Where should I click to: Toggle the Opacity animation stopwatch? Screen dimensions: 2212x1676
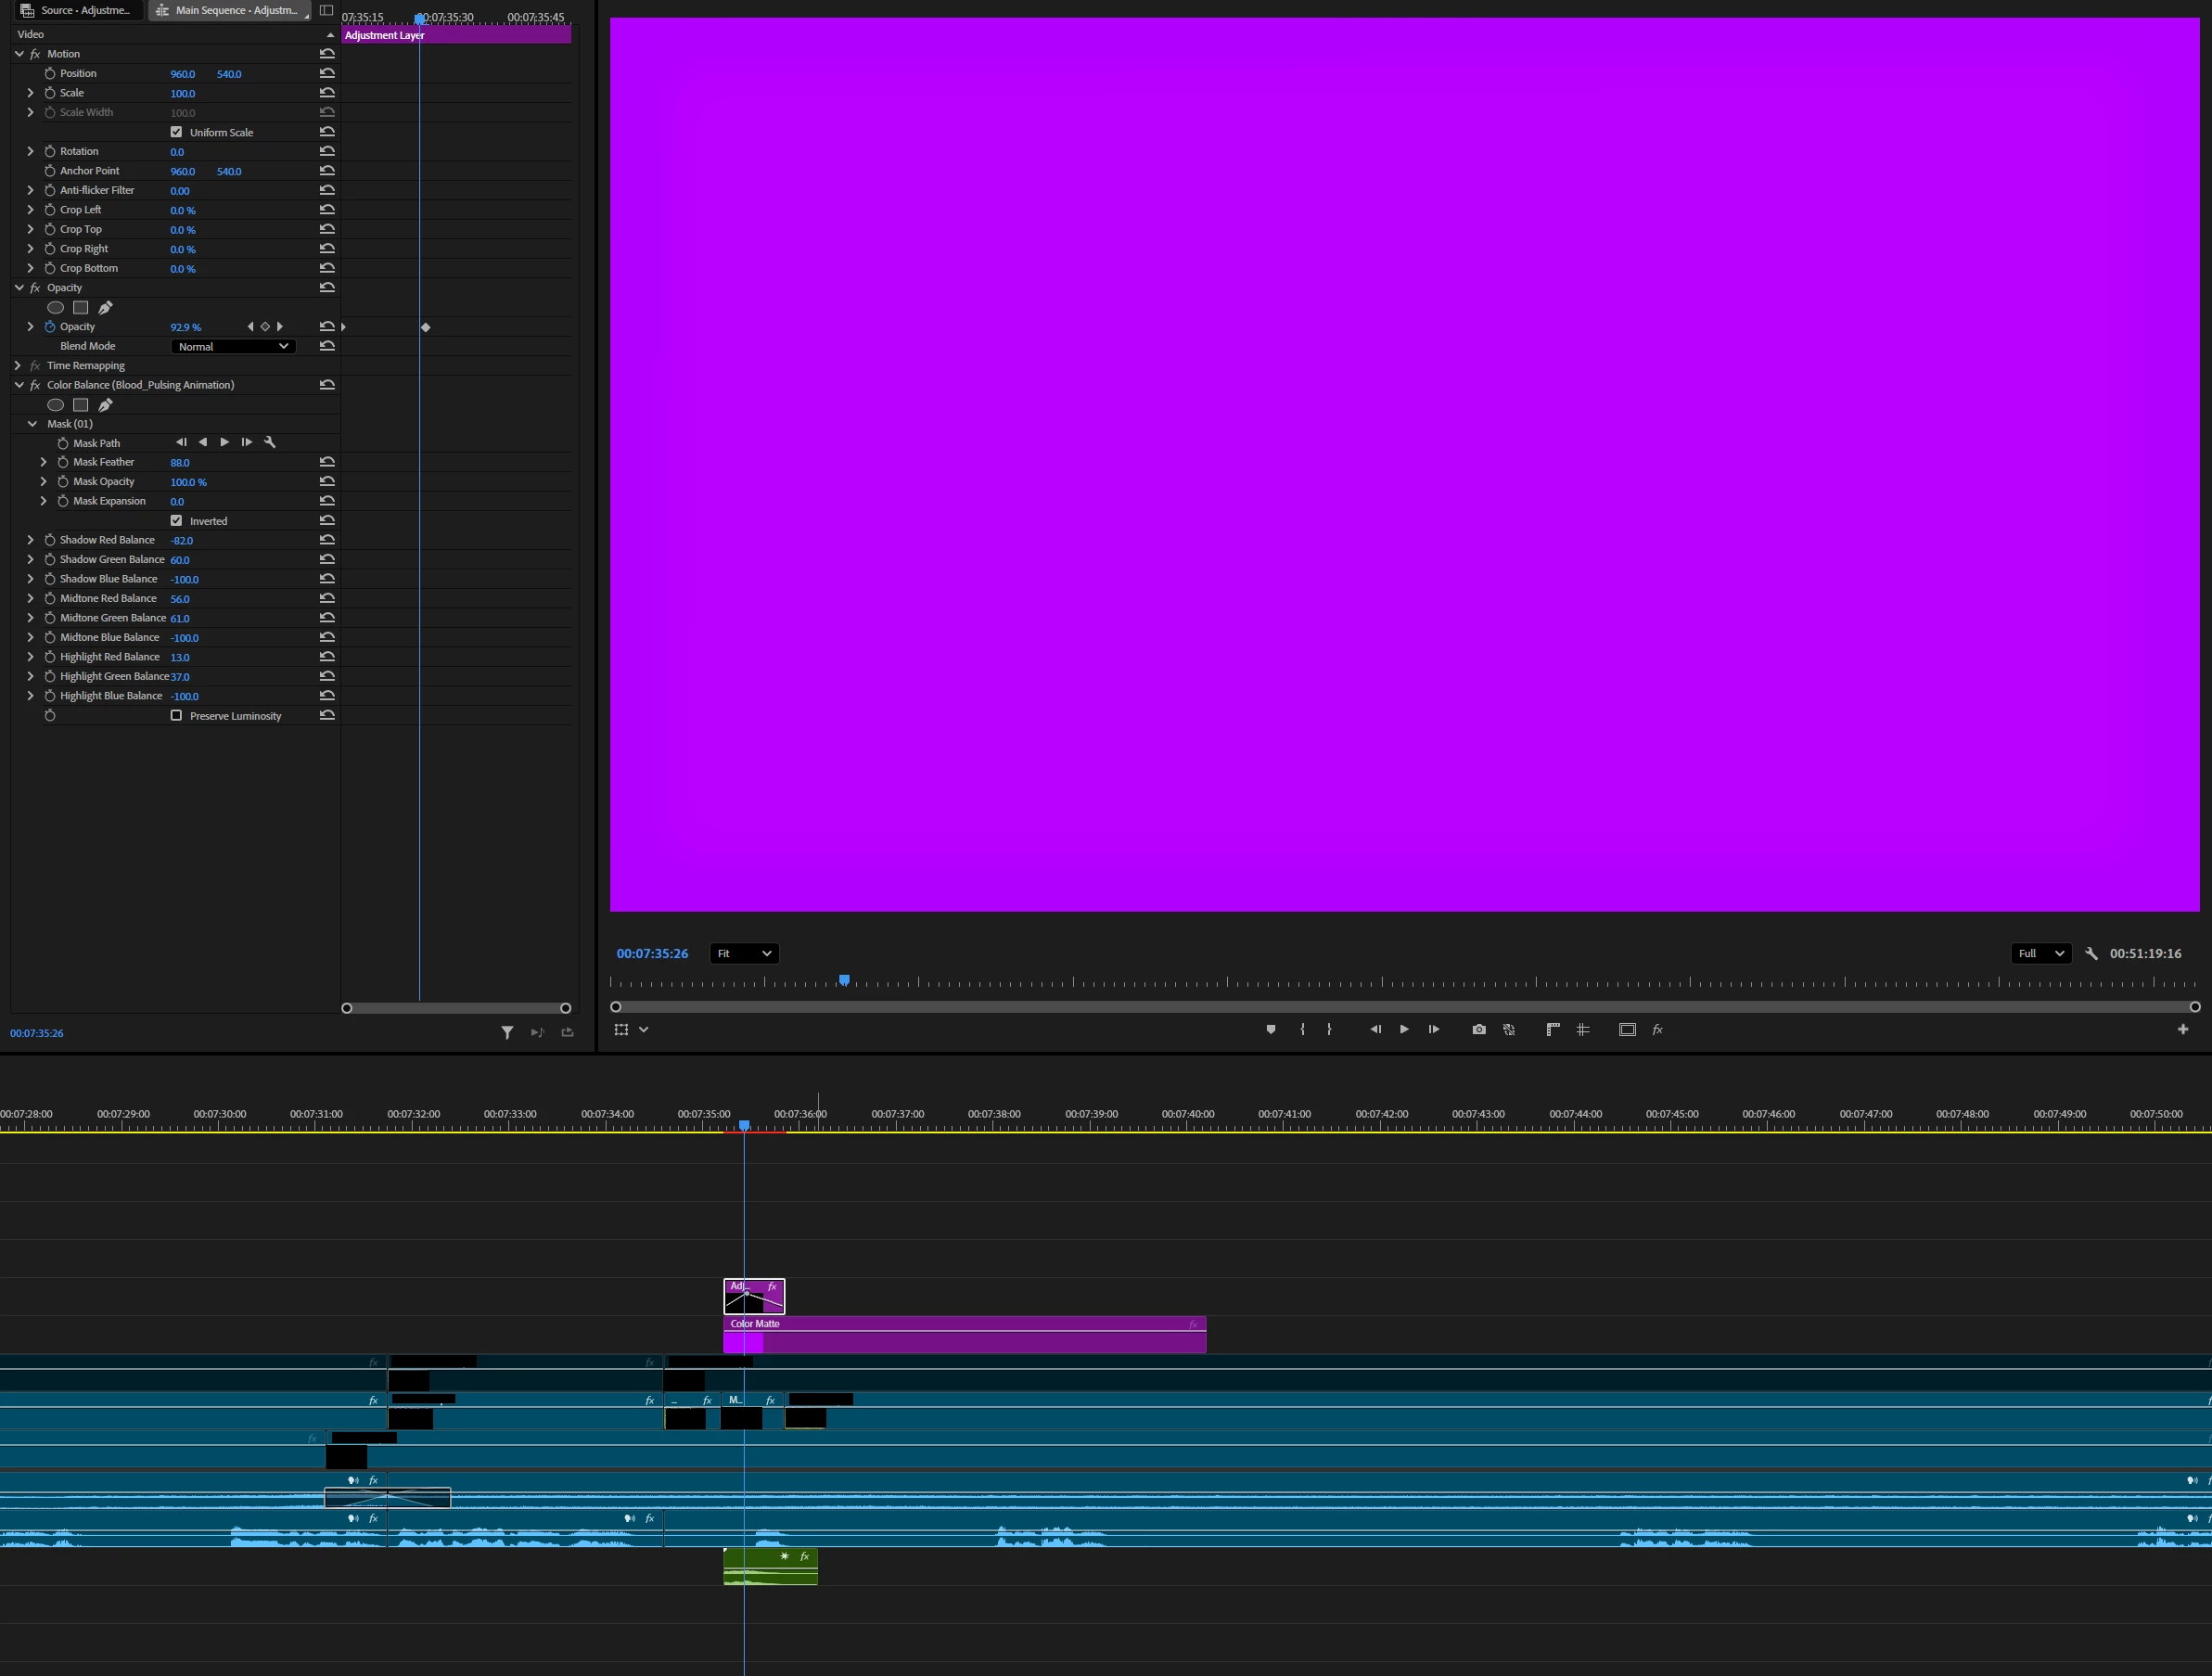pos(50,327)
